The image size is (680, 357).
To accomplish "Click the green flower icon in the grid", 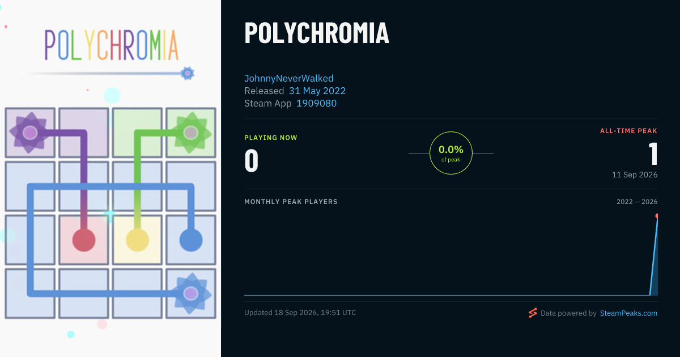I will 191,133.
